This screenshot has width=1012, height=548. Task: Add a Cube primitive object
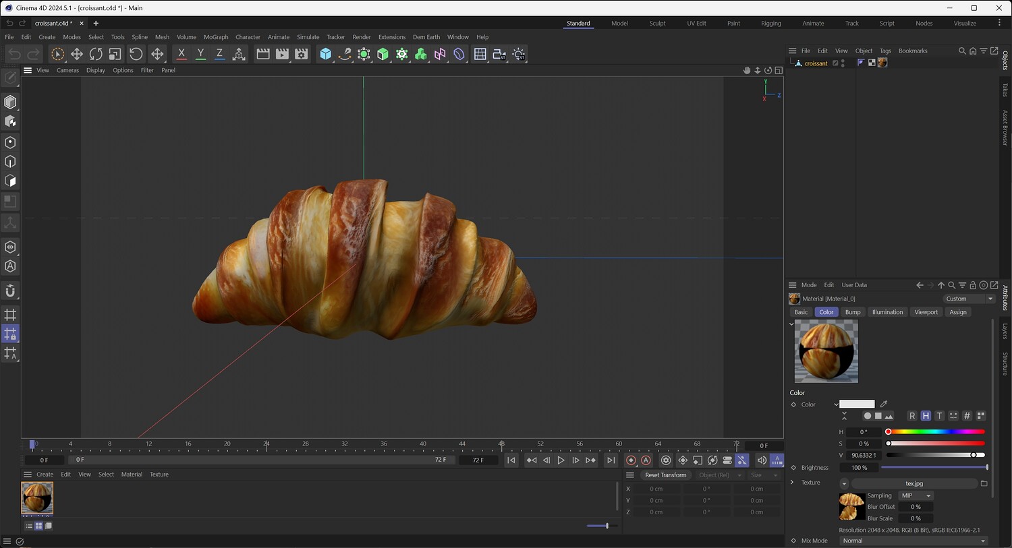click(326, 54)
